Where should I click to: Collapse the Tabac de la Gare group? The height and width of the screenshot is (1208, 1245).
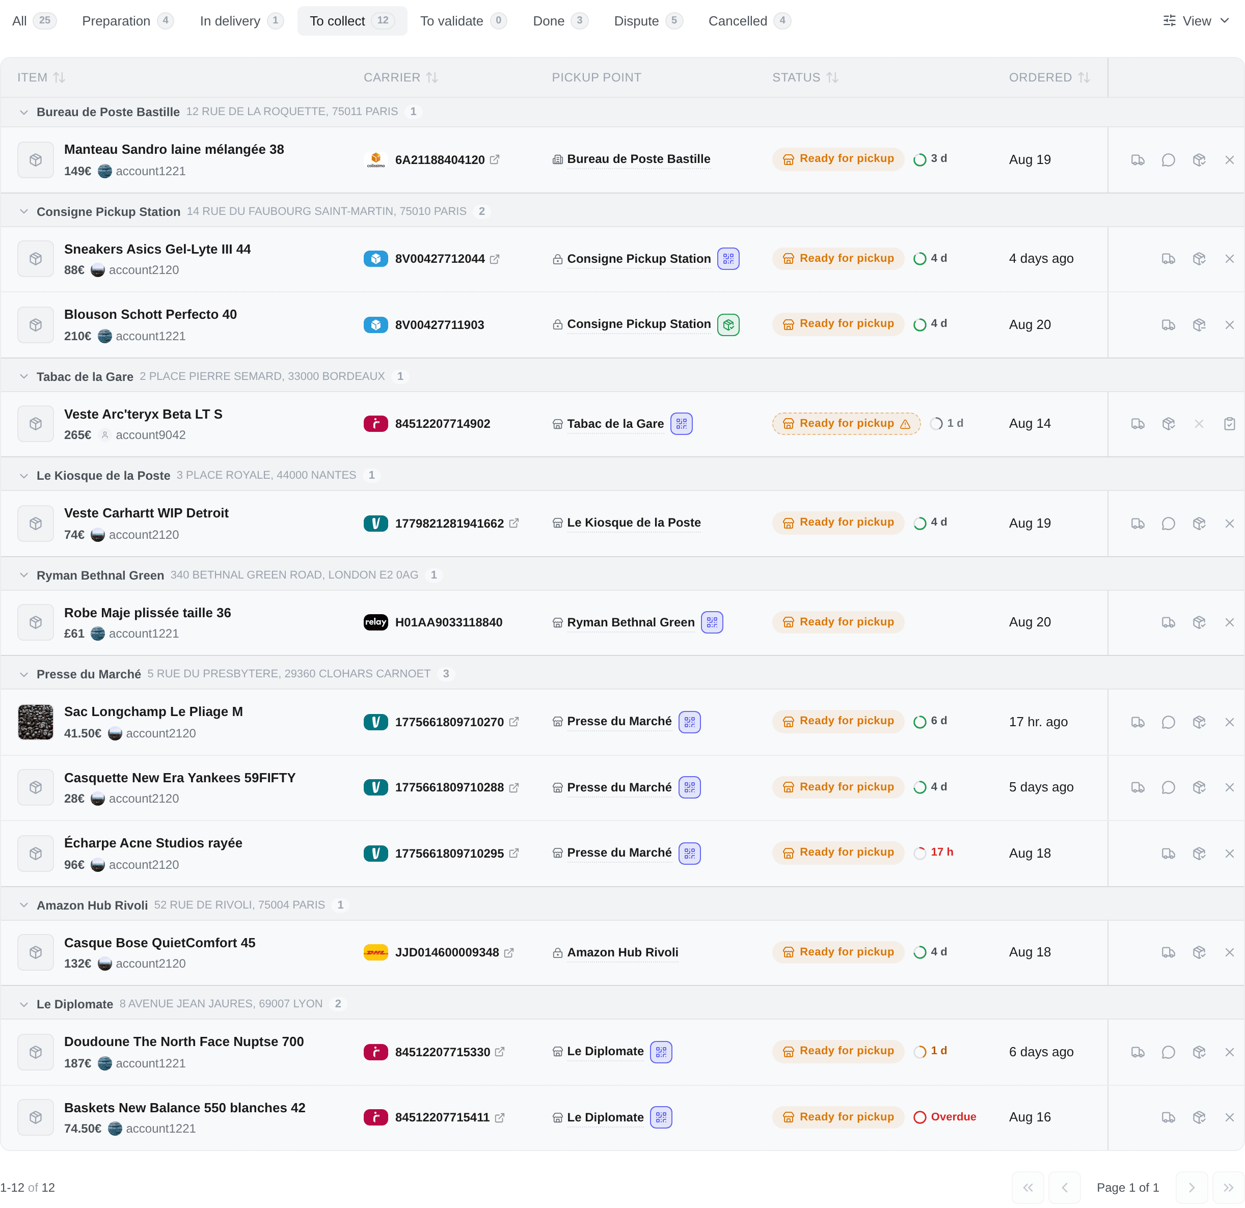(x=23, y=377)
